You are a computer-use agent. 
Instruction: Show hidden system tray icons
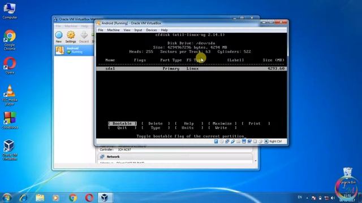307,198
